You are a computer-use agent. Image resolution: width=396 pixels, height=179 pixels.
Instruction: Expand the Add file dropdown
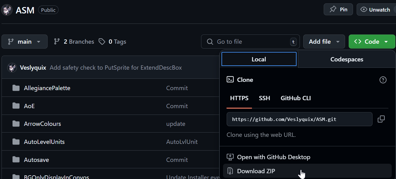[x=324, y=42]
